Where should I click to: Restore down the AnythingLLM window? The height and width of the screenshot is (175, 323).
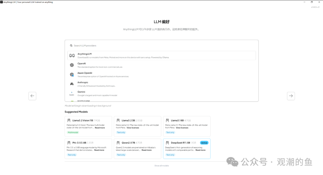pos(312,2)
